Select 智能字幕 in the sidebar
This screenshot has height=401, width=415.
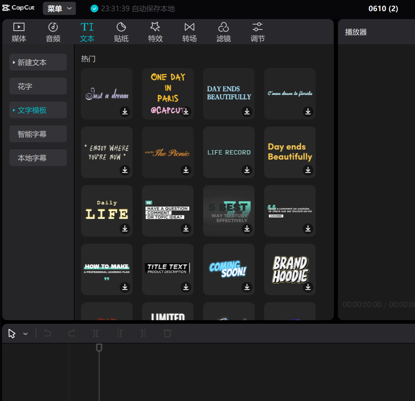tap(38, 134)
